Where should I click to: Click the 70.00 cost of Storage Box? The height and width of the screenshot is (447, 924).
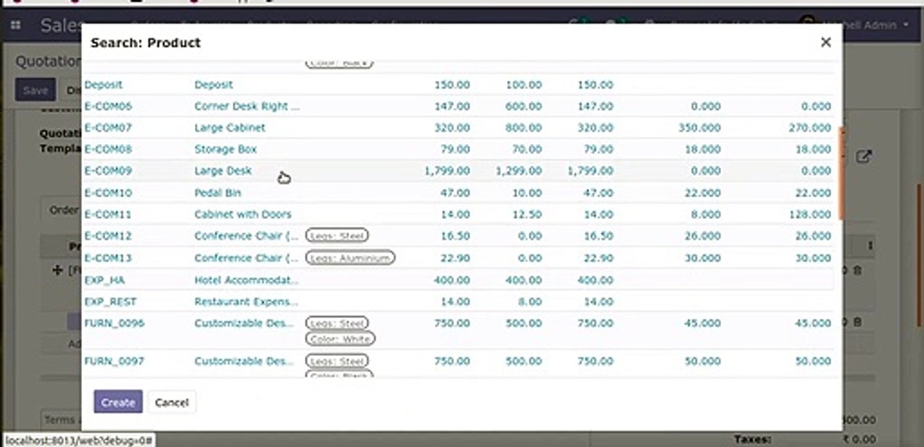[526, 149]
